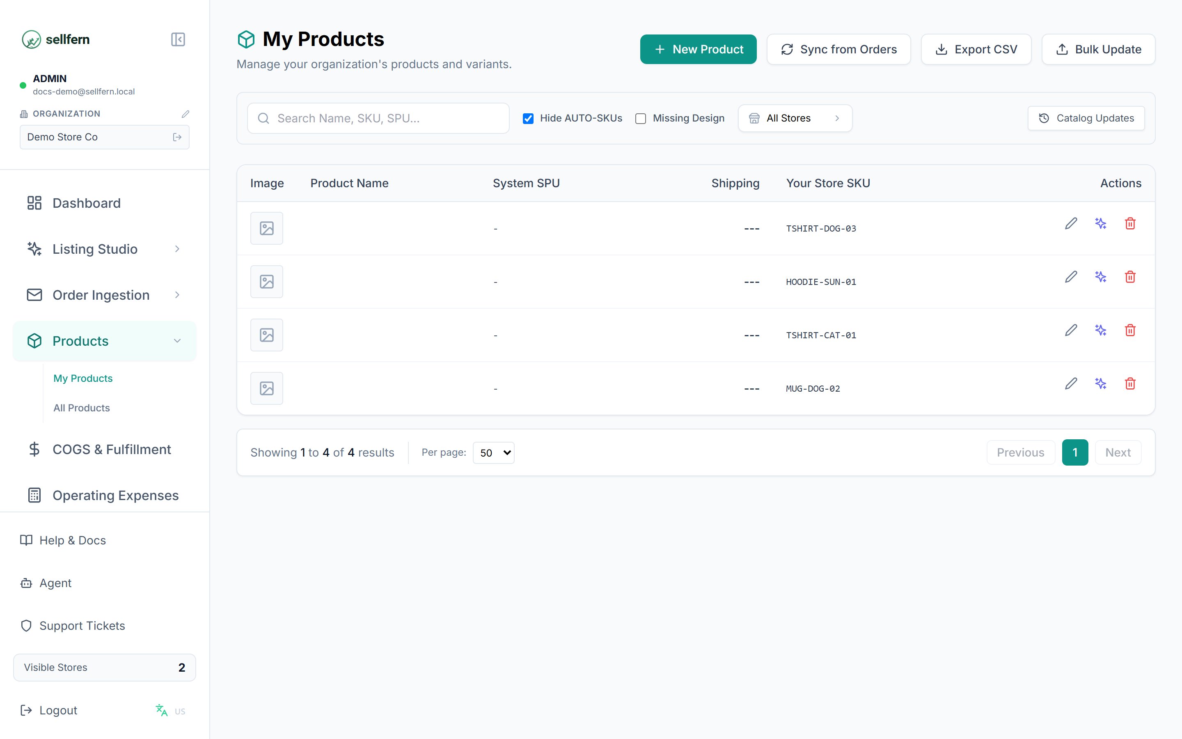Click the Visible Stores counter
The width and height of the screenshot is (1182, 739).
point(105,668)
